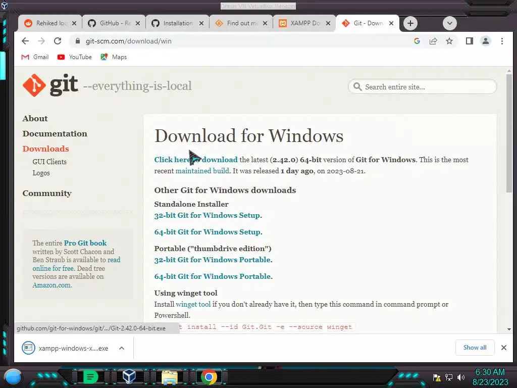
Task: Click the share page icon
Action: click(x=433, y=41)
